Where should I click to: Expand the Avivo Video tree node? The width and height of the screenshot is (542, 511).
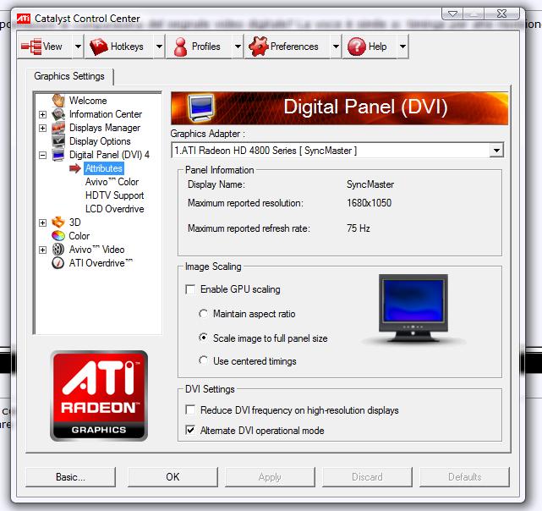point(42,250)
